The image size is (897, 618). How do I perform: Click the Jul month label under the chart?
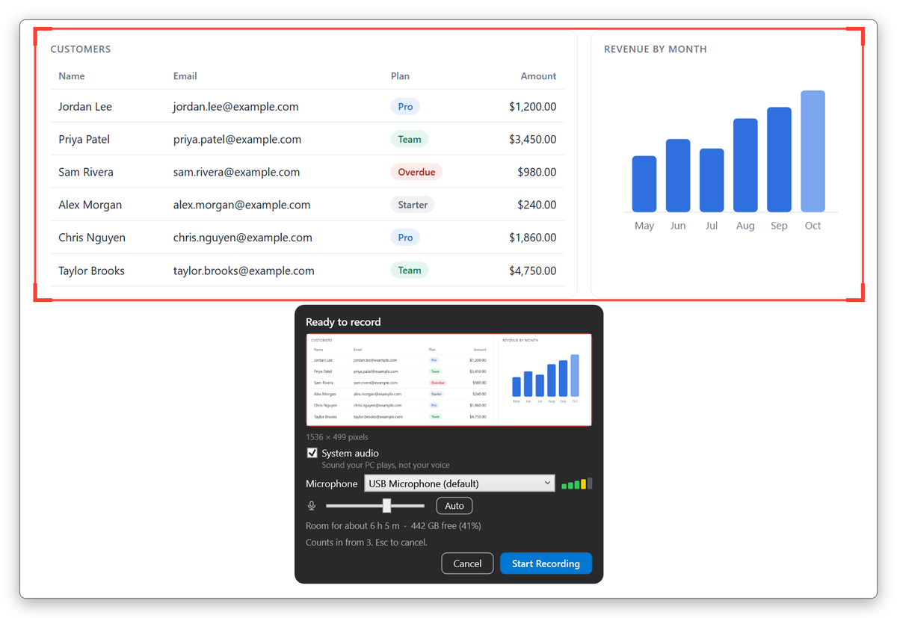712,226
